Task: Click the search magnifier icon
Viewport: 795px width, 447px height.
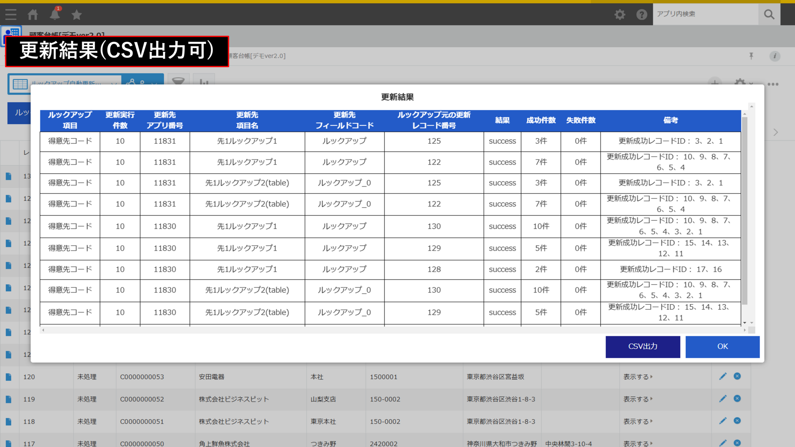Action: pos(769,14)
